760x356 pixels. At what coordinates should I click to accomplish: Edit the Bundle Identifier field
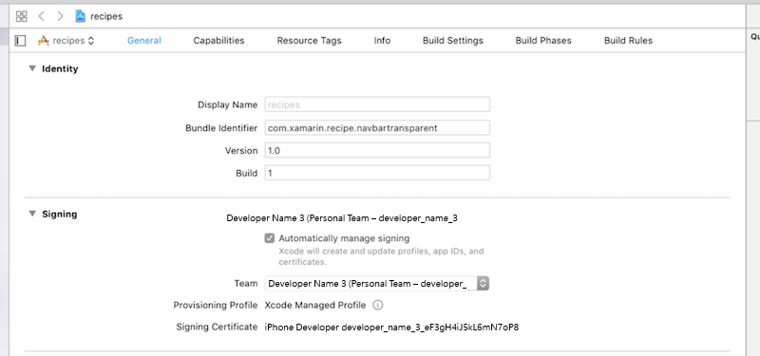[x=377, y=128]
